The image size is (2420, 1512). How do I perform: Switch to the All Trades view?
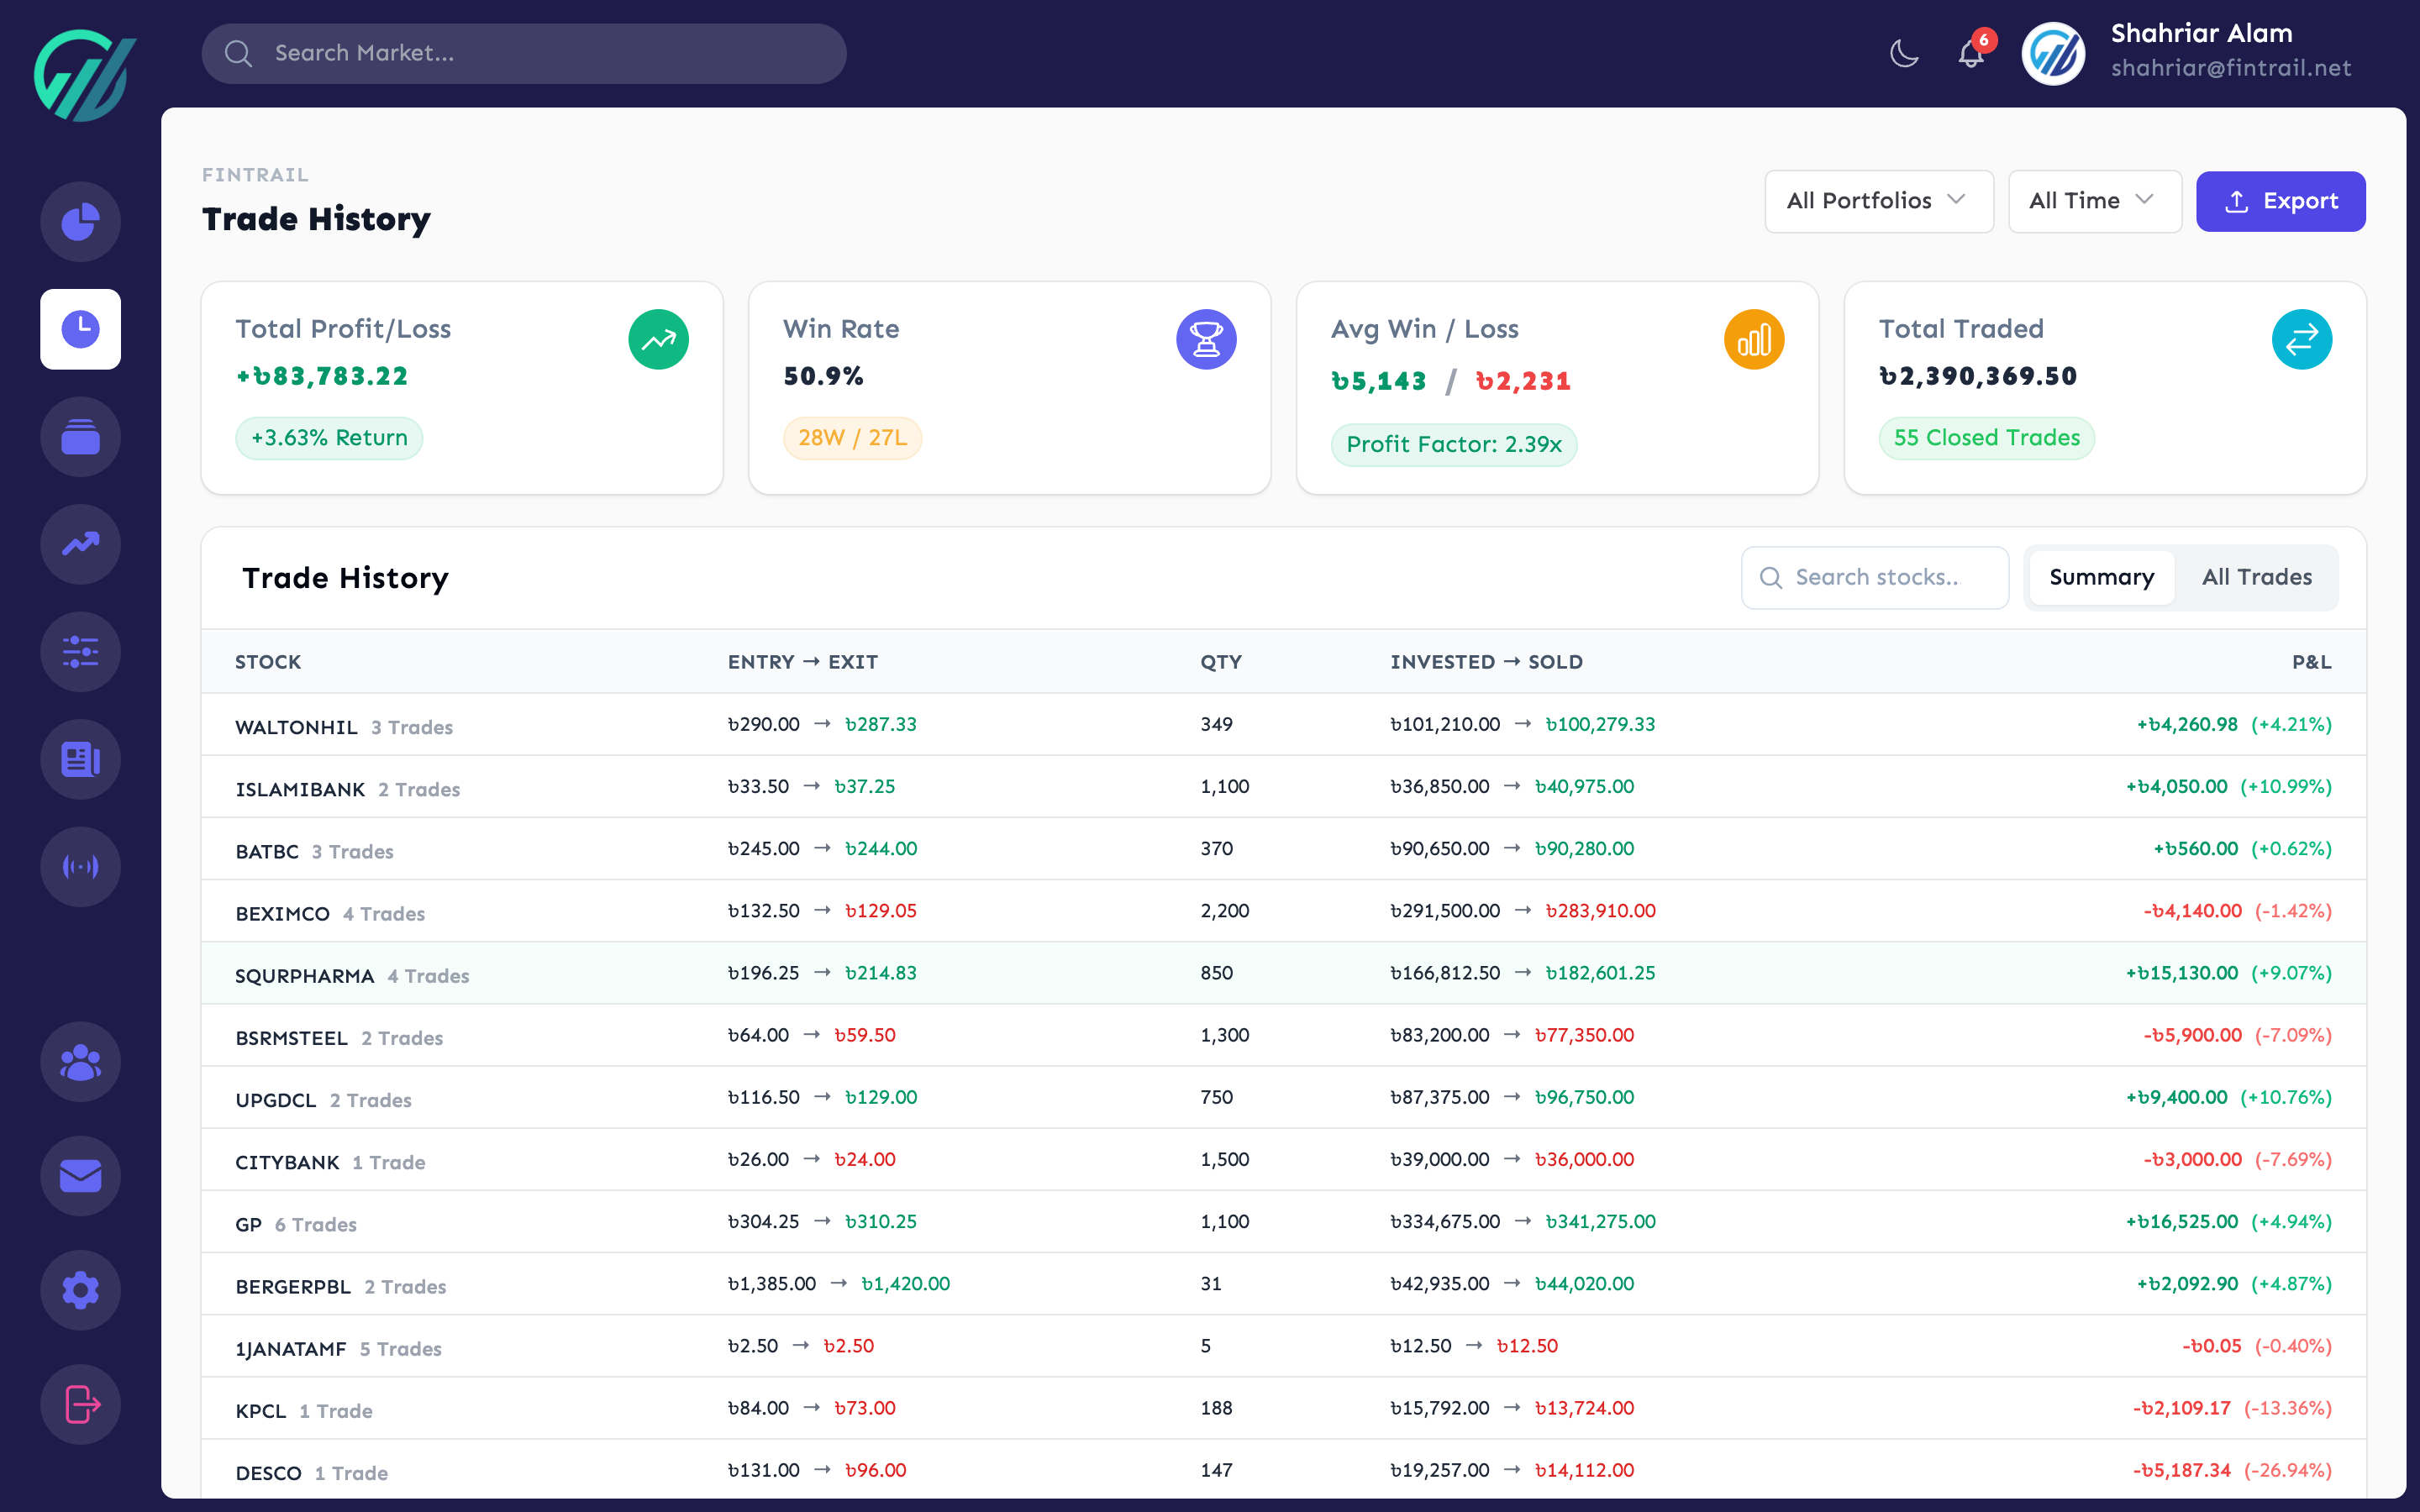pyautogui.click(x=2256, y=577)
